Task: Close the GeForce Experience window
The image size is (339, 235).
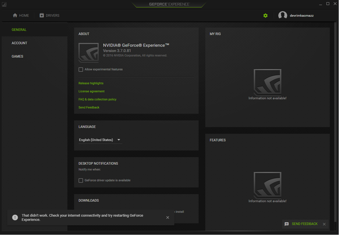Action: tap(335, 4)
